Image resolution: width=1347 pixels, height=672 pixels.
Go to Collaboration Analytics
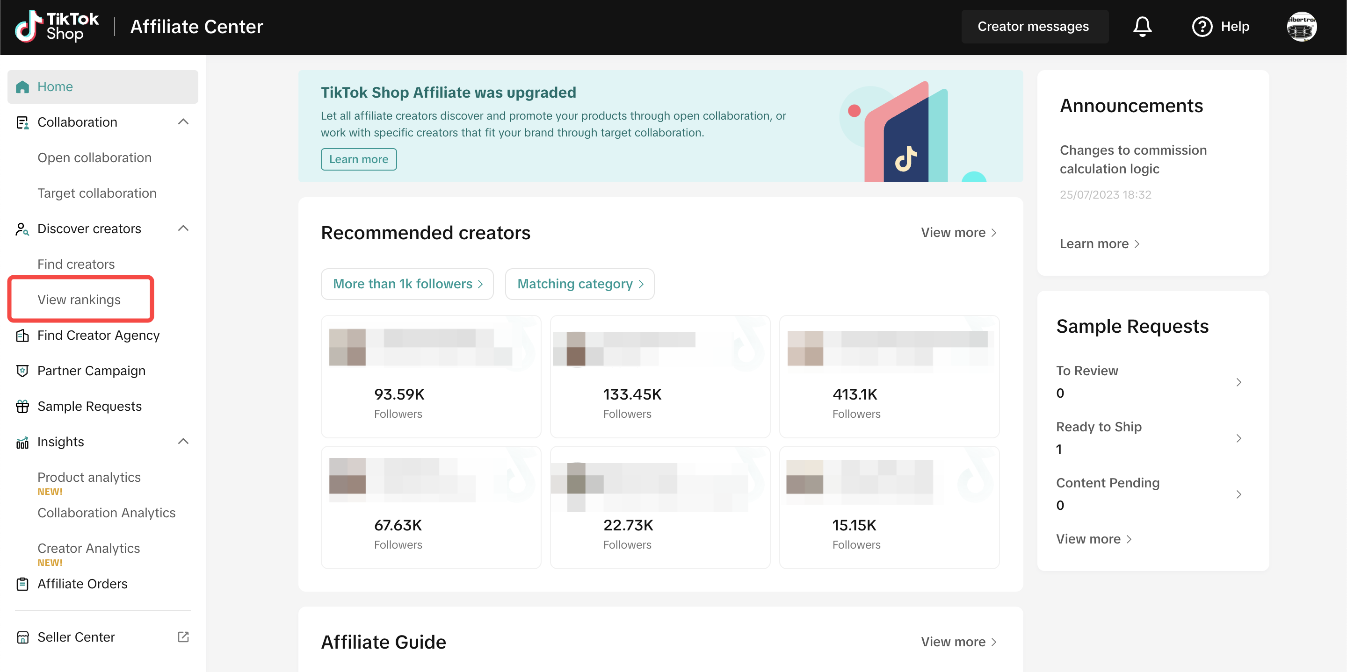pos(106,513)
